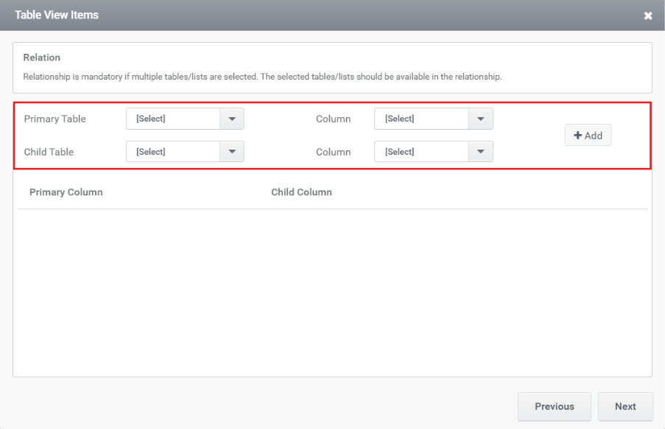Click the Add button with plus icon

pyautogui.click(x=588, y=136)
